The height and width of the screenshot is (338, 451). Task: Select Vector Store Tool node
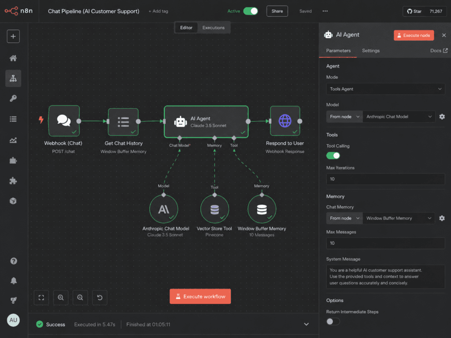pos(214,209)
